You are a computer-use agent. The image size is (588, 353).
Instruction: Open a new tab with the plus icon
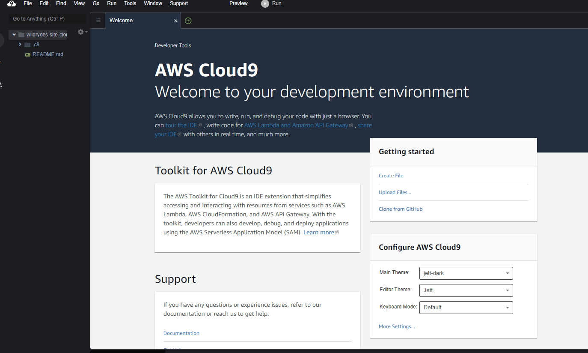click(x=187, y=20)
